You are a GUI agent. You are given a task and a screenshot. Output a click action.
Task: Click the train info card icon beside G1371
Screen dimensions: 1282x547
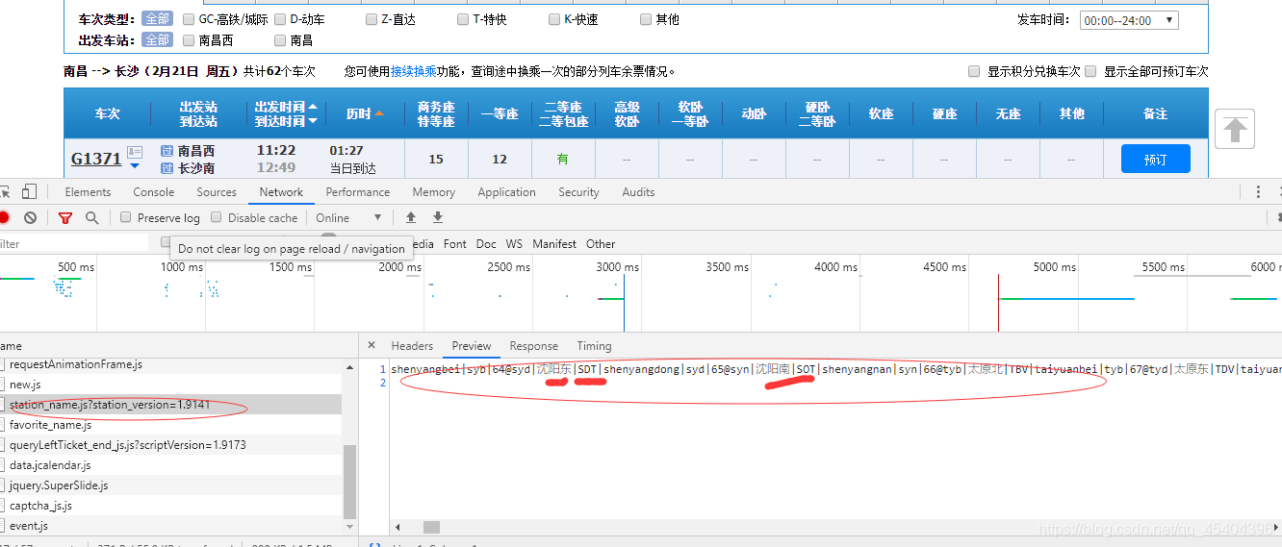(x=135, y=152)
